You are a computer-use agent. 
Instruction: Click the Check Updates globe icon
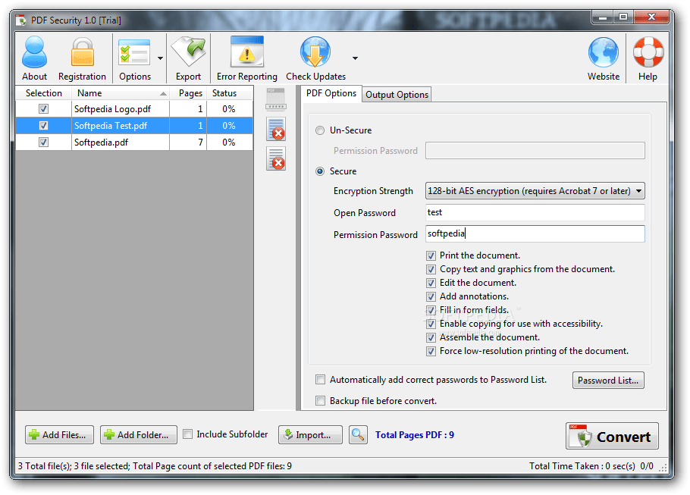tap(315, 52)
